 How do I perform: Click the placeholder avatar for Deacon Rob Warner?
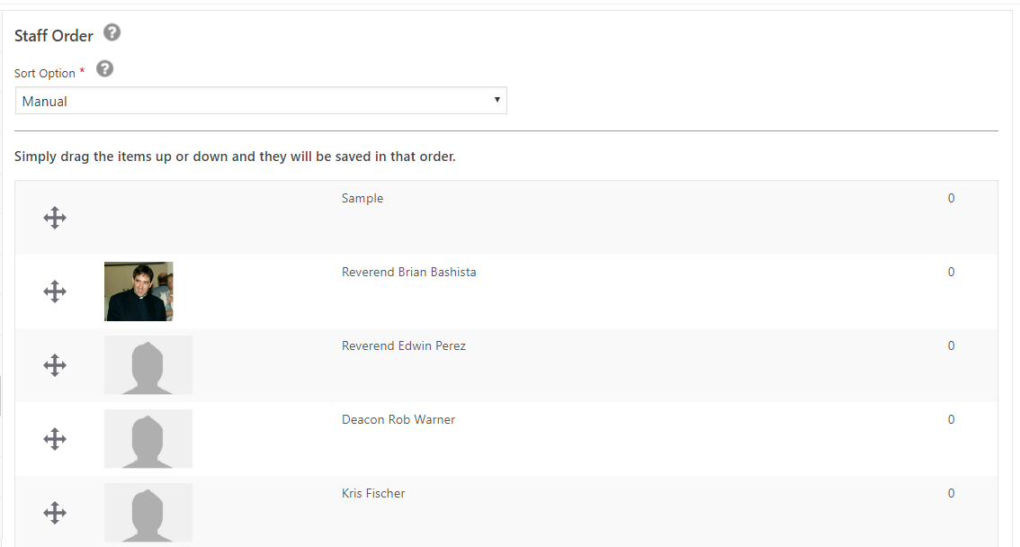click(148, 439)
